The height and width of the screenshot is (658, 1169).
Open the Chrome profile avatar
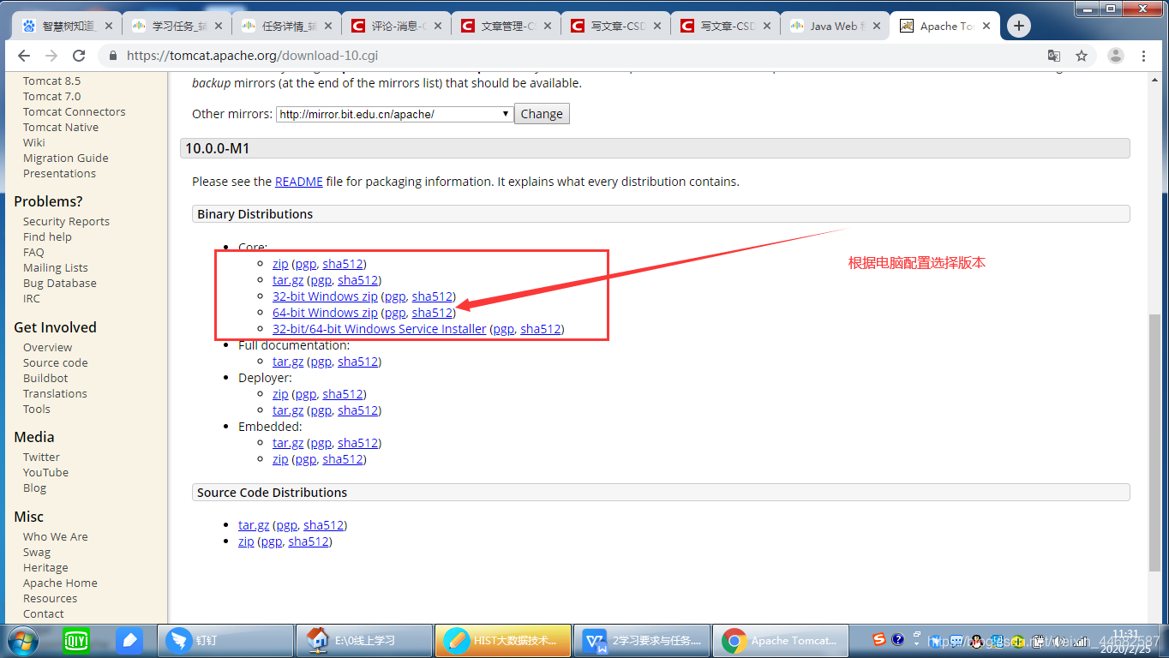(x=1115, y=56)
